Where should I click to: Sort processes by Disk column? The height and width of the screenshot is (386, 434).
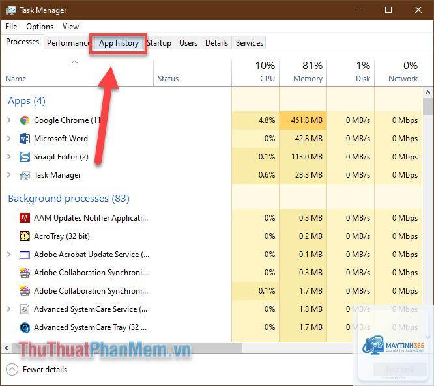click(351, 73)
